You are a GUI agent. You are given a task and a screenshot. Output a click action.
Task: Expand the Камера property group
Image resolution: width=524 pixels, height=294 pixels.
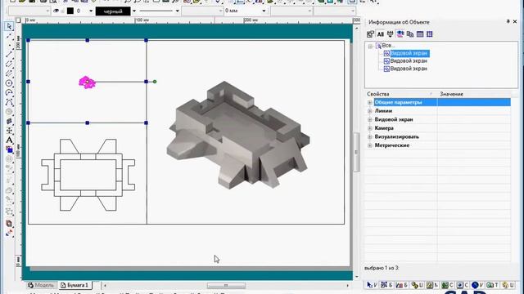[x=369, y=128]
